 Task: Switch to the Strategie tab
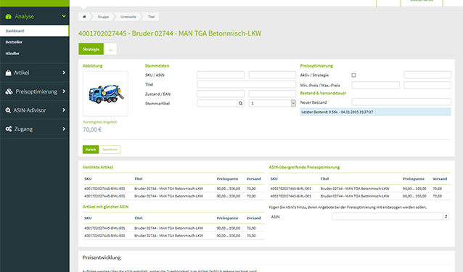click(91, 49)
